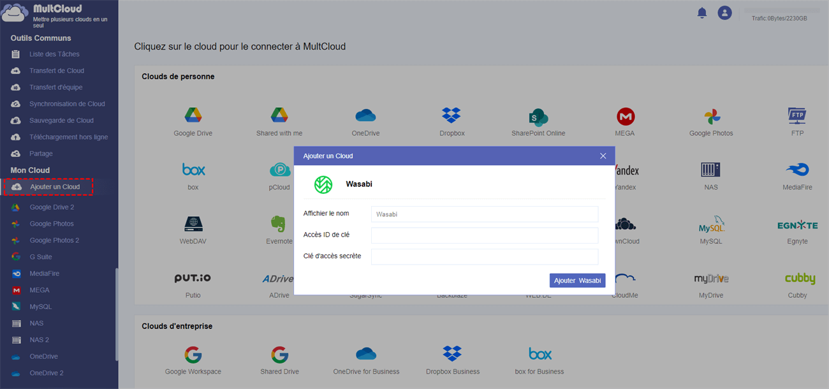Viewport: 829px width, 389px height.
Task: Open G Suite account in sidebar
Action: pyautogui.click(x=41, y=257)
